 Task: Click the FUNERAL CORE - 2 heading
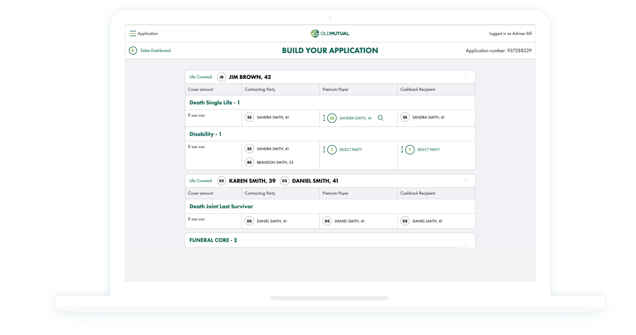click(x=213, y=240)
